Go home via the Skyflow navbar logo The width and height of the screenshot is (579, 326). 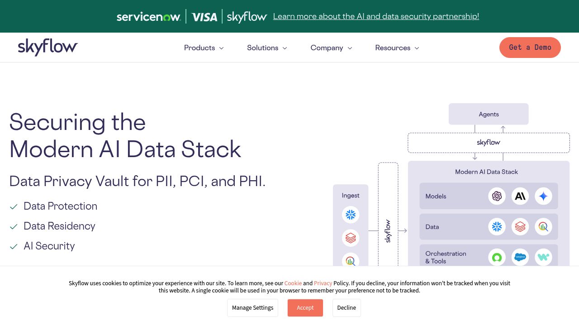48,48
